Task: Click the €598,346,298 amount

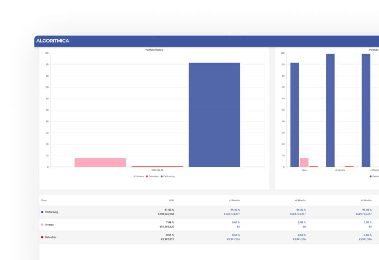Action: [166, 214]
